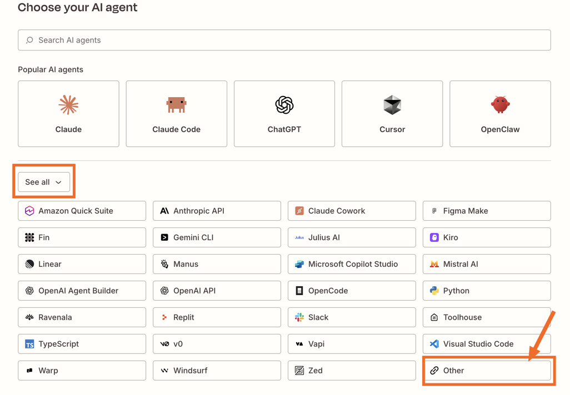The width and height of the screenshot is (570, 395).
Task: Click the Linear striped circle icon
Action: (x=29, y=264)
